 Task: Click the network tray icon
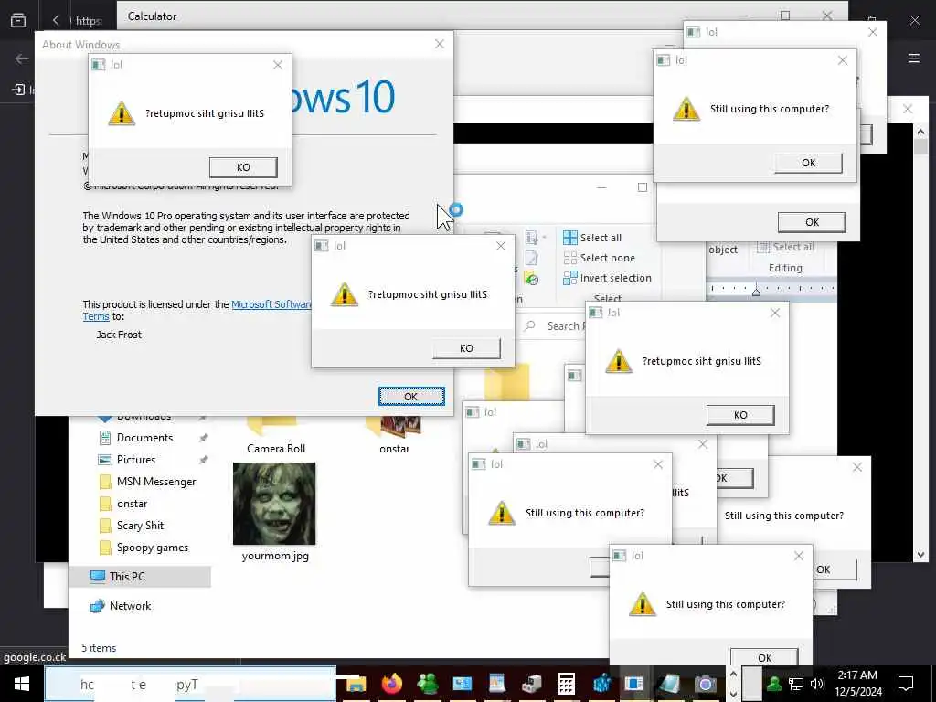pyautogui.click(x=796, y=684)
